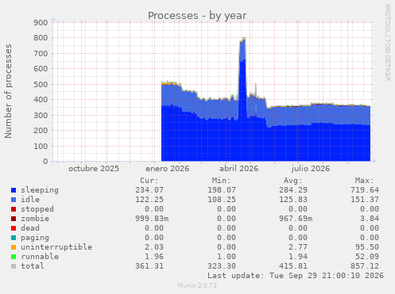Click idle current value 122.25
Image resolution: width=395 pixels, height=294 pixels.
[x=149, y=200]
